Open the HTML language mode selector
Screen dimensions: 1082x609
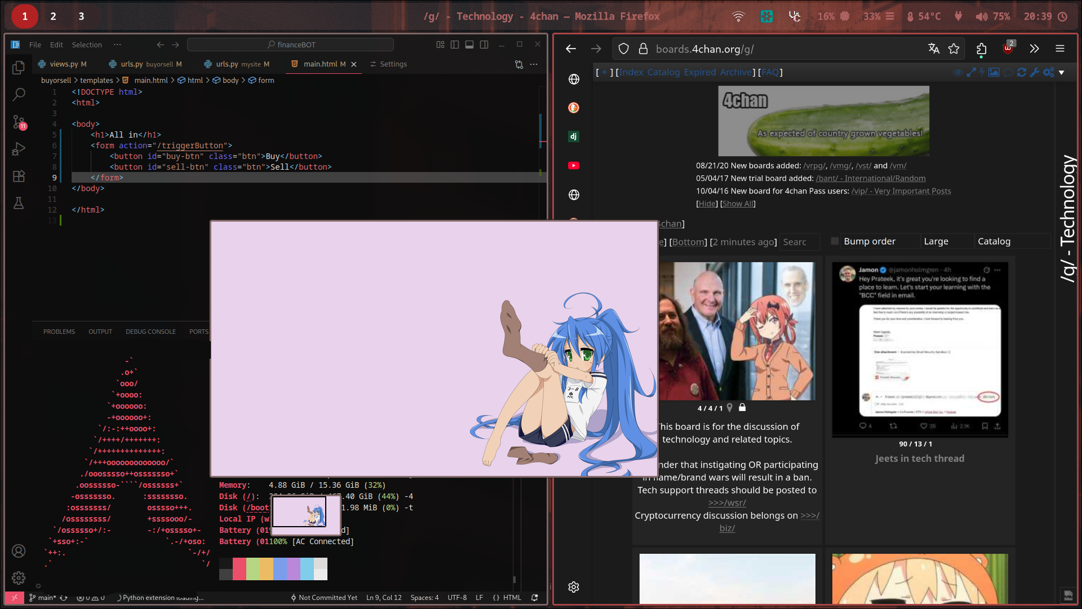[512, 598]
